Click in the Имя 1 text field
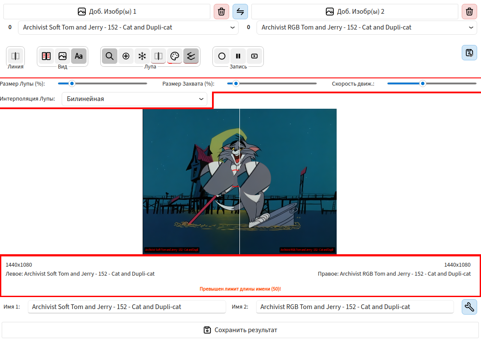Viewport: 481px width, 339px height. coord(127,307)
